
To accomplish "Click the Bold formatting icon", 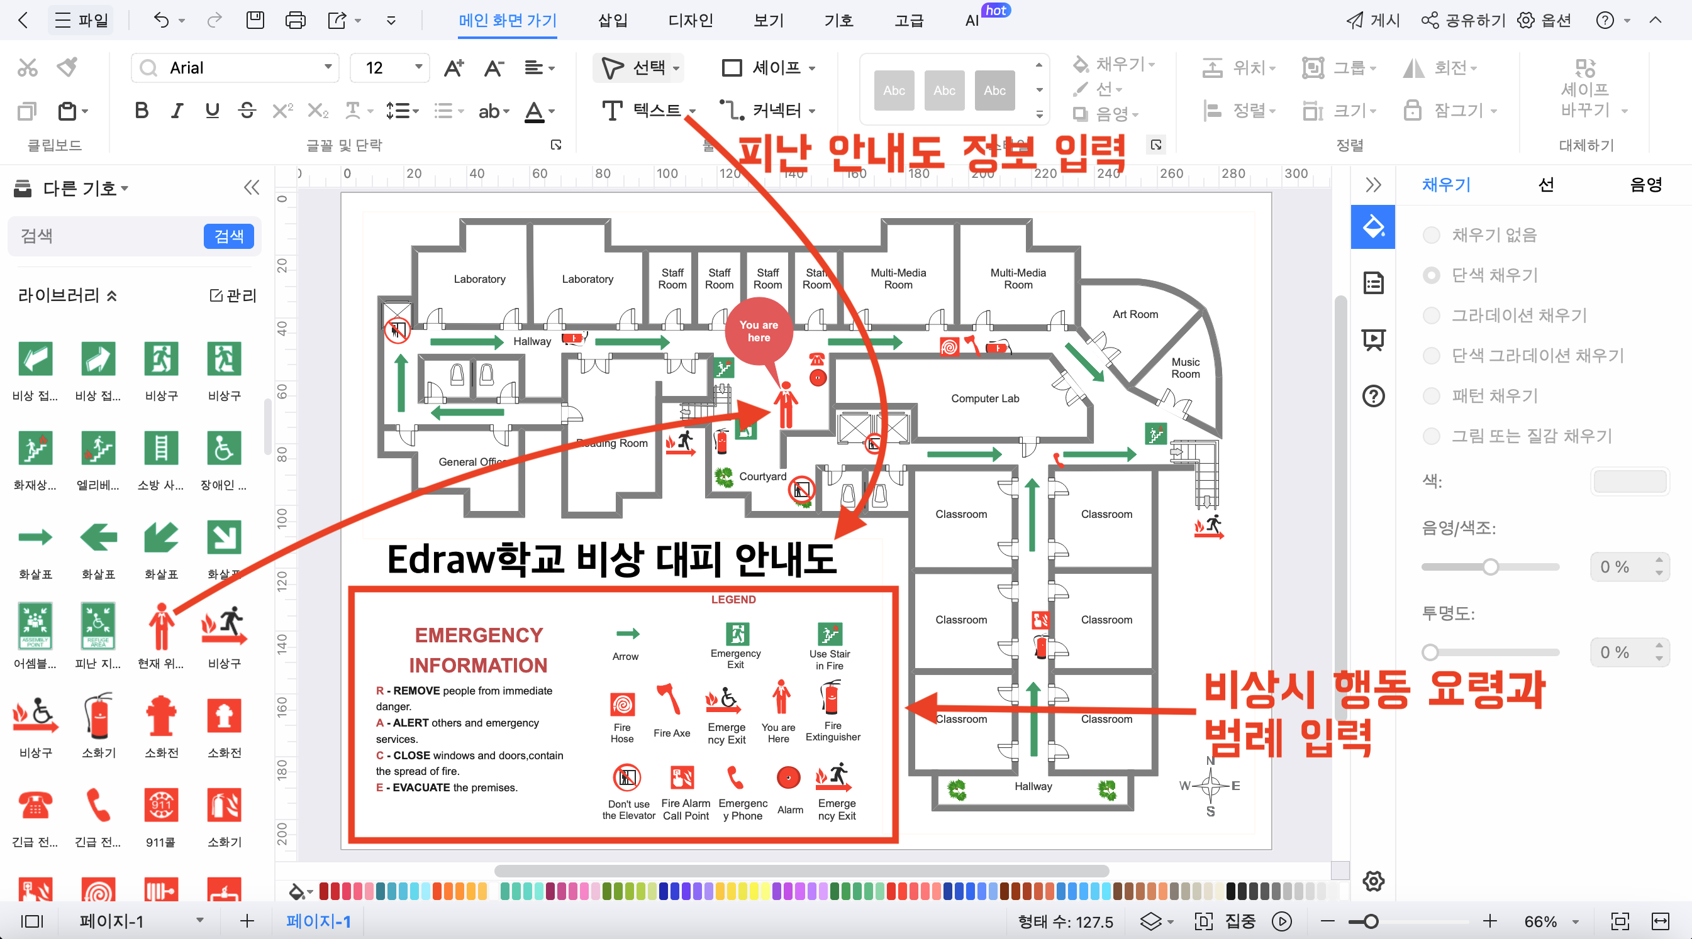I will [140, 111].
